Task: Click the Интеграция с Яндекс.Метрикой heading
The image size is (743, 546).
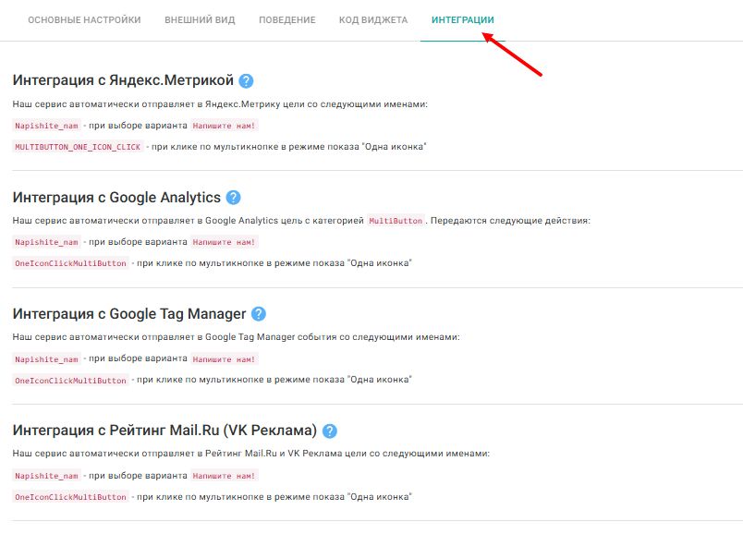Action: point(123,81)
